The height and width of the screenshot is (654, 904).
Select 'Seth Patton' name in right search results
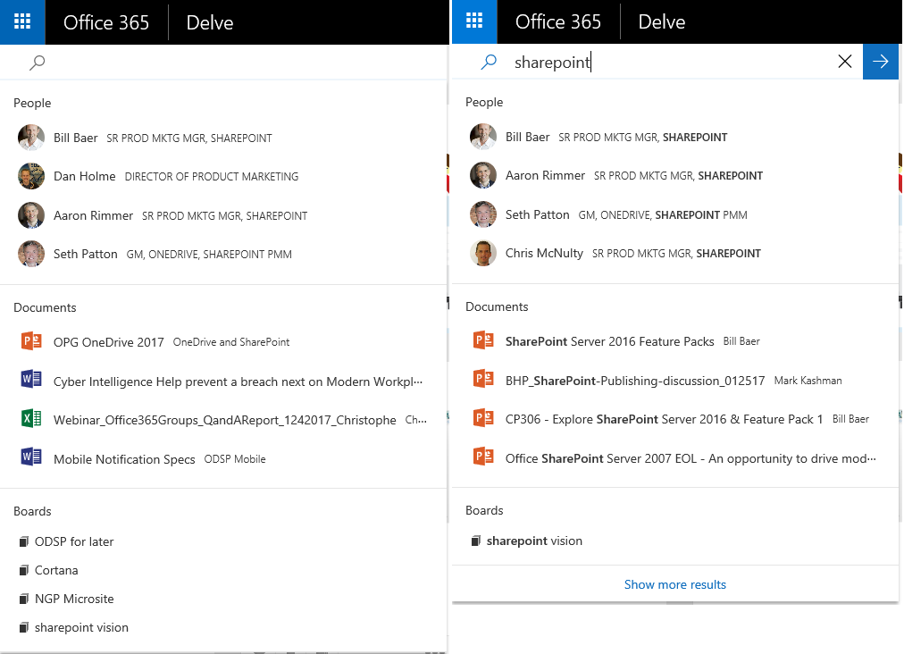[x=538, y=214]
